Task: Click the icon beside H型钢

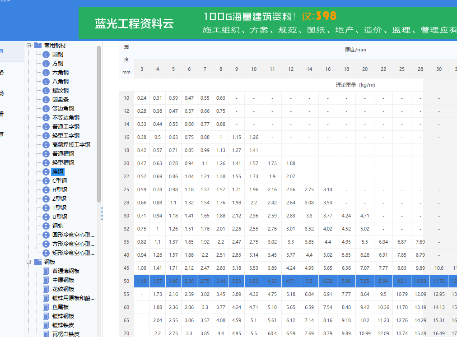Action: point(46,190)
